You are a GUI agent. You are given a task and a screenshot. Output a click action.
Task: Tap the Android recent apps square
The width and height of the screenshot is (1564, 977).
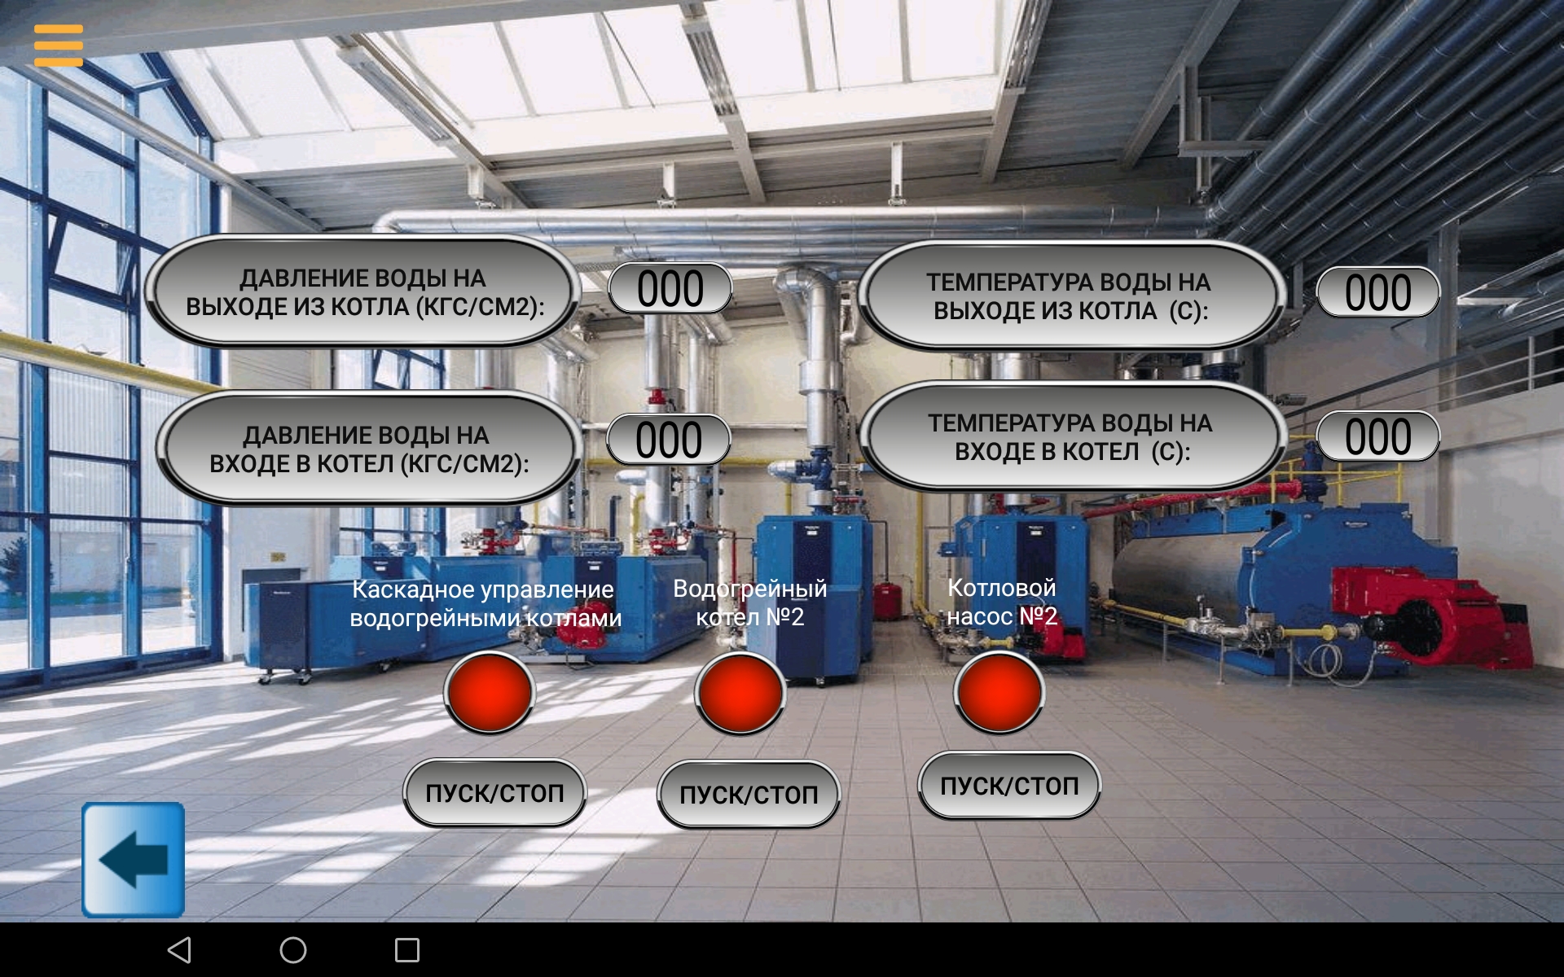(406, 949)
